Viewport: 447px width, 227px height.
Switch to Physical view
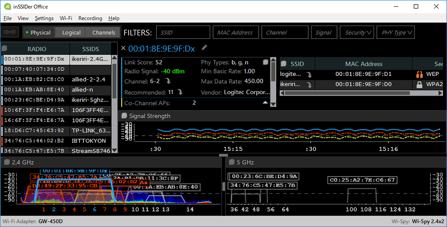38,32
